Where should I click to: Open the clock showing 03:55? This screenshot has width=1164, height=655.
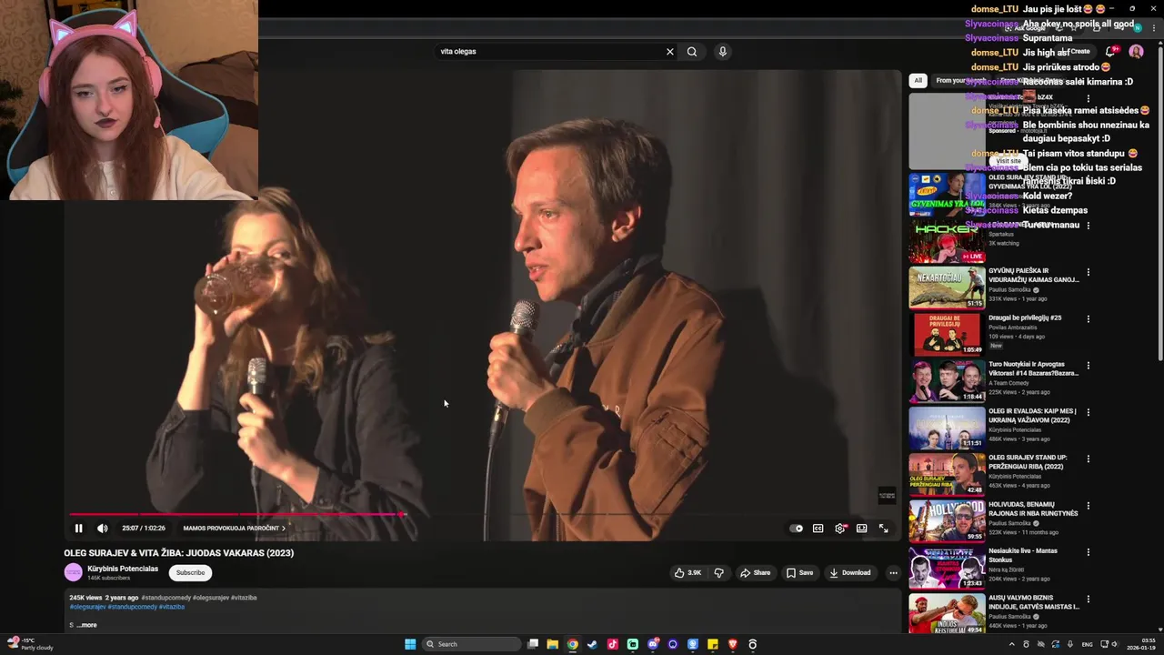click(x=1141, y=644)
